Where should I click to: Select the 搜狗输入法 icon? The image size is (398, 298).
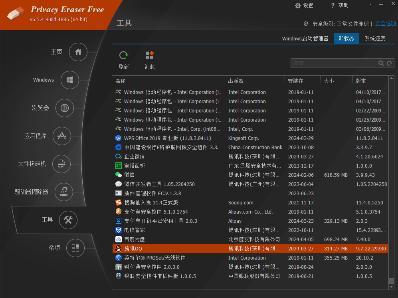(x=118, y=203)
